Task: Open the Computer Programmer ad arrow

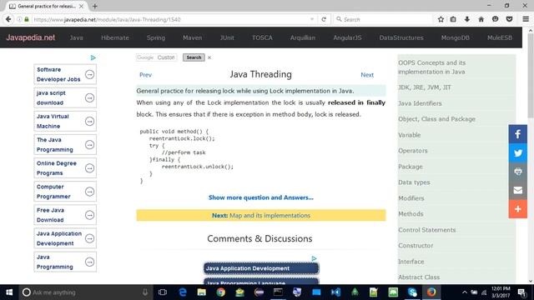Action: 89,192
